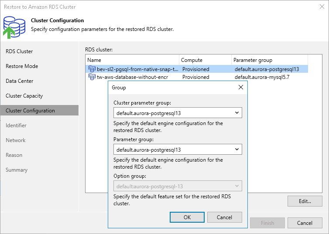The image size is (329, 234).
Task: Cancel the Group dialog
Action: pyautogui.click(x=224, y=217)
